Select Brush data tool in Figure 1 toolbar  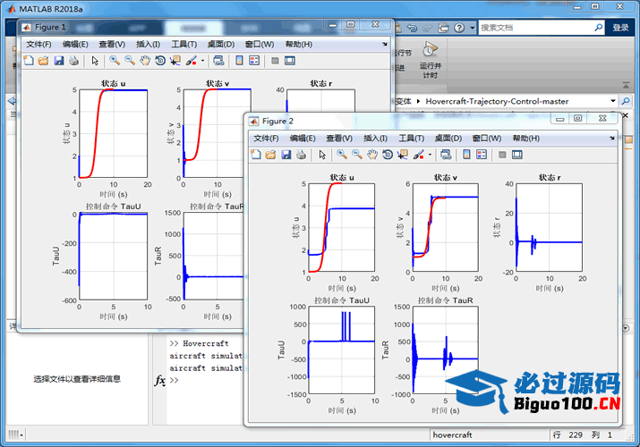pyautogui.click(x=191, y=61)
